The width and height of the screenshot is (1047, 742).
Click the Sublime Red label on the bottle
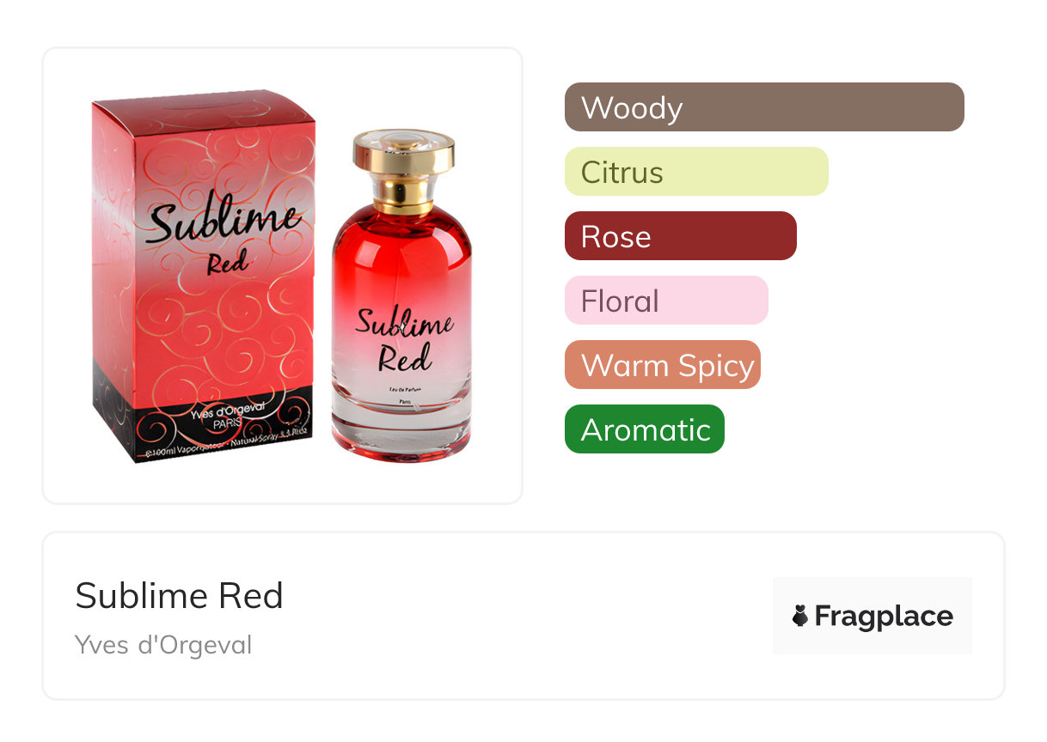click(x=404, y=337)
